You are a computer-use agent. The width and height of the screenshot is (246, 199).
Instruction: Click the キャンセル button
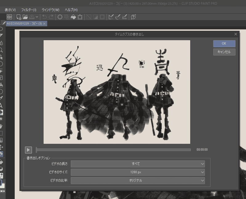[x=224, y=52]
